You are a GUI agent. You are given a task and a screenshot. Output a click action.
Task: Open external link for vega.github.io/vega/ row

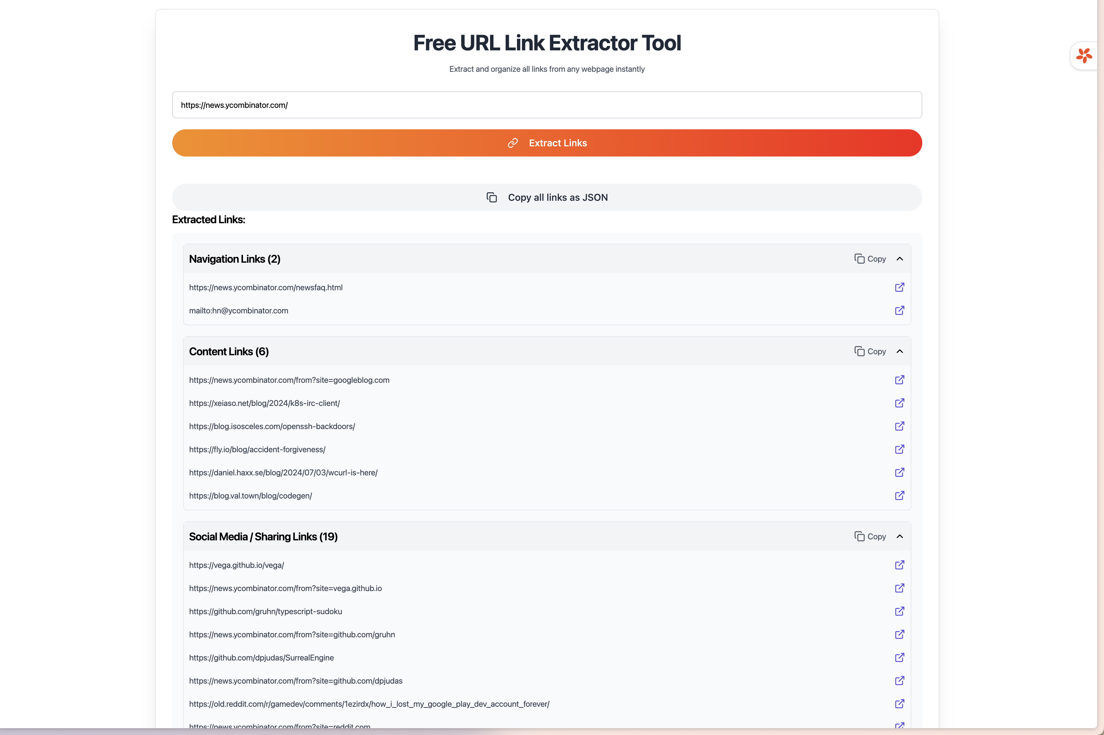899,565
